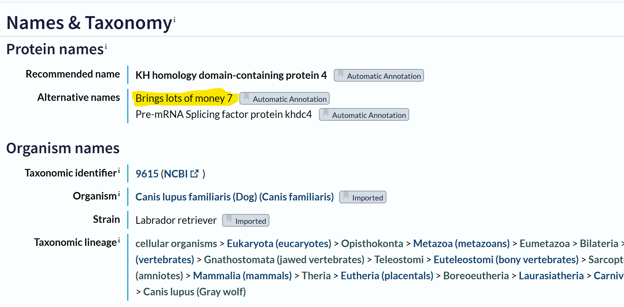Click info icon beside Protein names heading
Screen dimensions: 624x307
click(106, 47)
